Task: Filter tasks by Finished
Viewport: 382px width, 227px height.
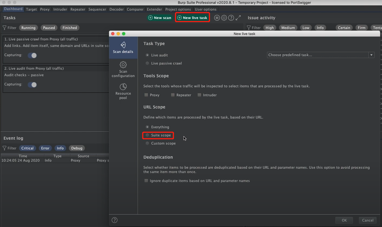Action: (x=70, y=28)
